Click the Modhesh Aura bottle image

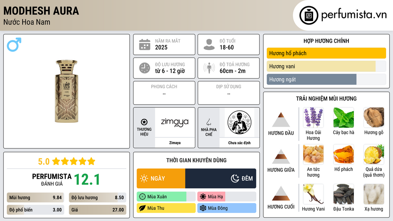[x=66, y=91]
